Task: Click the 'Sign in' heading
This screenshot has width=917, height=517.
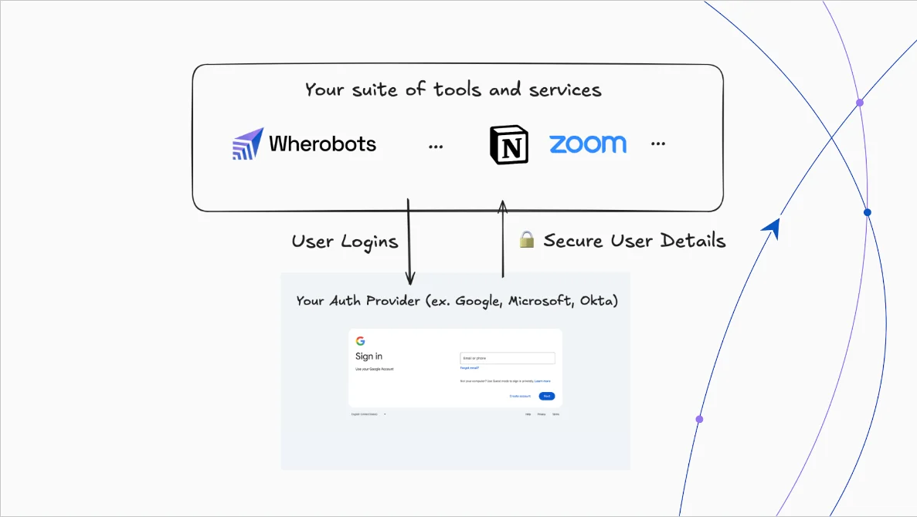Action: (369, 356)
